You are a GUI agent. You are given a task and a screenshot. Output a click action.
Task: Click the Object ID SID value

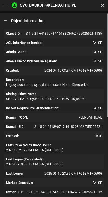[64, 34]
